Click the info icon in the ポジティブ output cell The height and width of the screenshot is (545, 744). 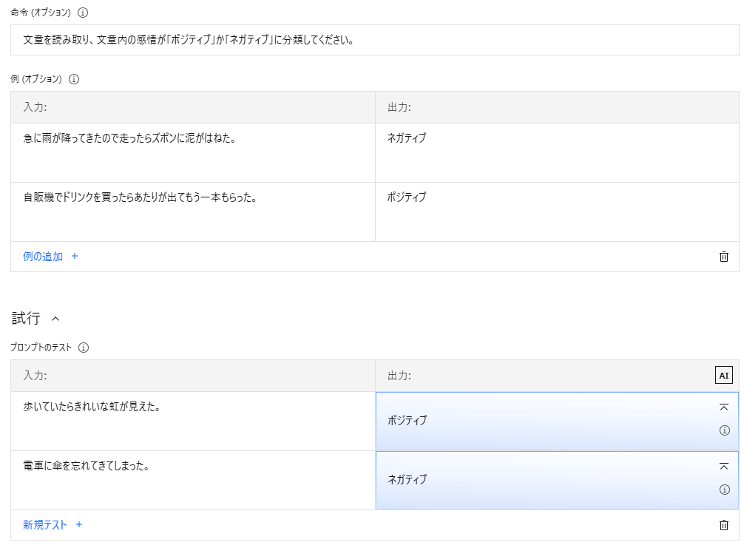(725, 430)
